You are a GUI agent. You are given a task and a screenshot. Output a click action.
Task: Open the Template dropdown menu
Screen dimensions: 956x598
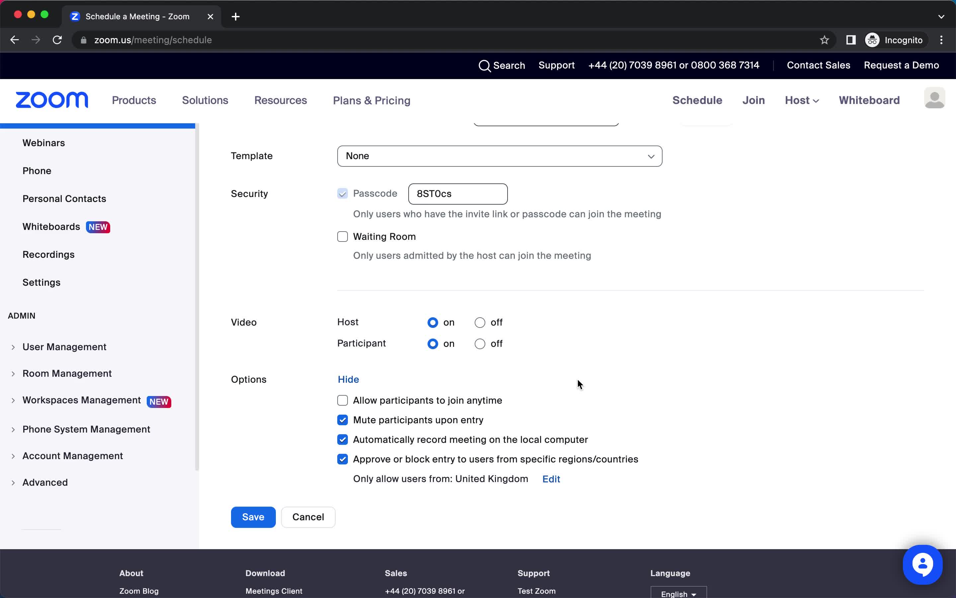pyautogui.click(x=499, y=156)
